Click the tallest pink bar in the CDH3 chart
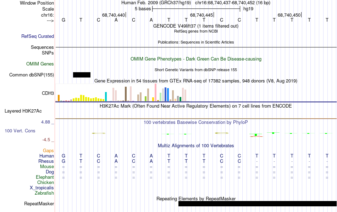The width and height of the screenshot is (337, 212). (x=156, y=92)
